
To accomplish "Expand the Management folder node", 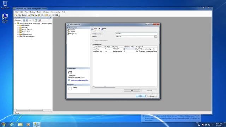I will [x=18, y=34].
